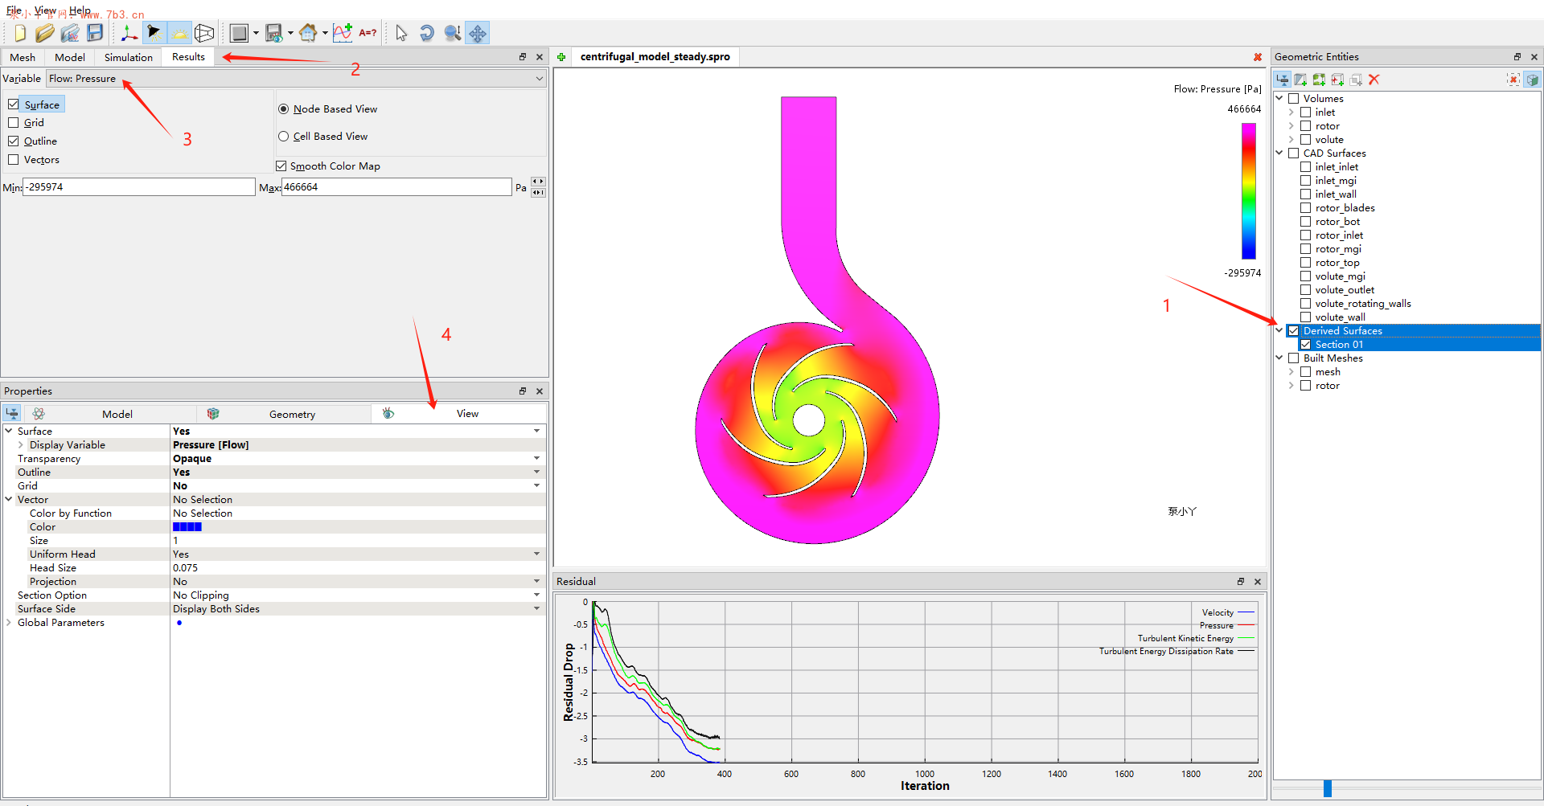
Task: Open the View properties tab
Action: tap(458, 414)
